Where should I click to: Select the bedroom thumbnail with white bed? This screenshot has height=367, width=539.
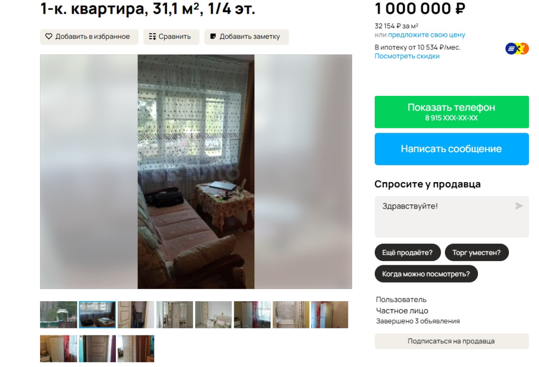(214, 315)
